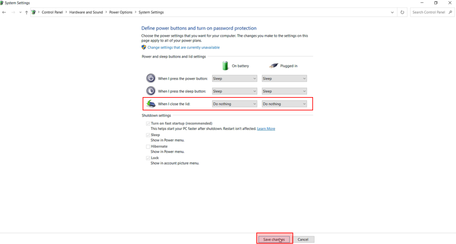Click the laptop lid icon

[x=151, y=104]
